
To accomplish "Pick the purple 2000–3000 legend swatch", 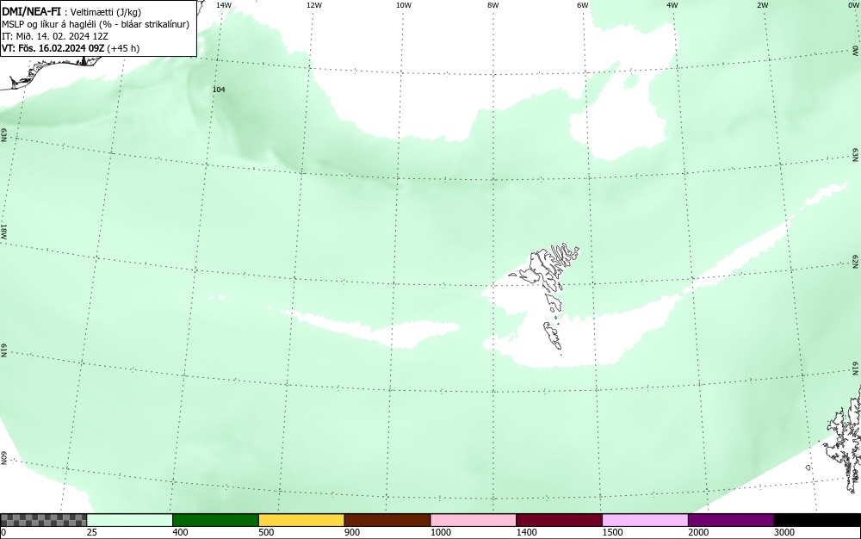I will [x=731, y=520].
